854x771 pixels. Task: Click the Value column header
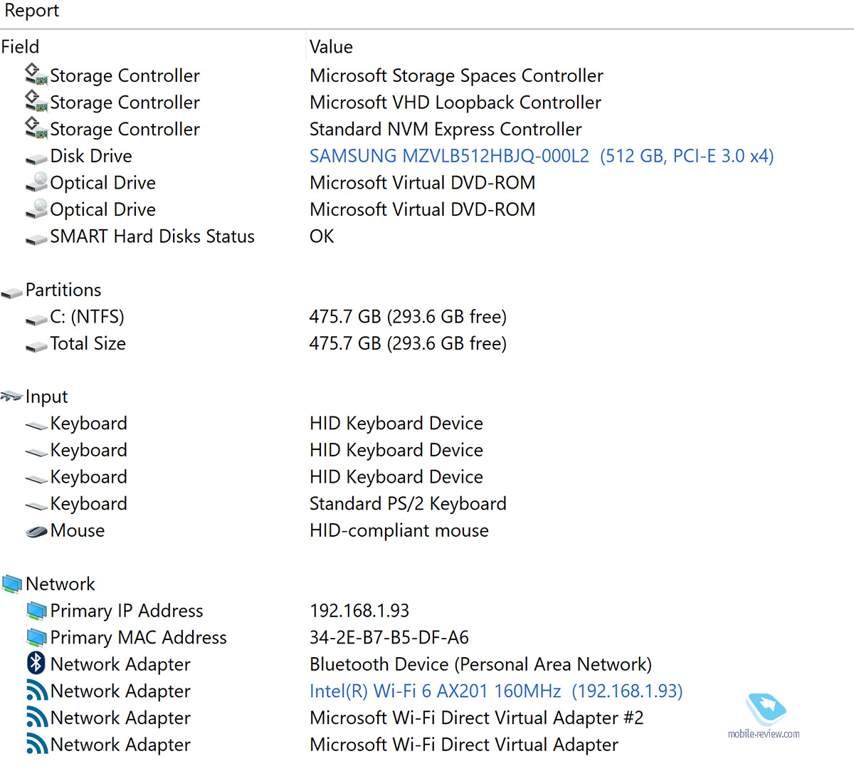tap(331, 47)
